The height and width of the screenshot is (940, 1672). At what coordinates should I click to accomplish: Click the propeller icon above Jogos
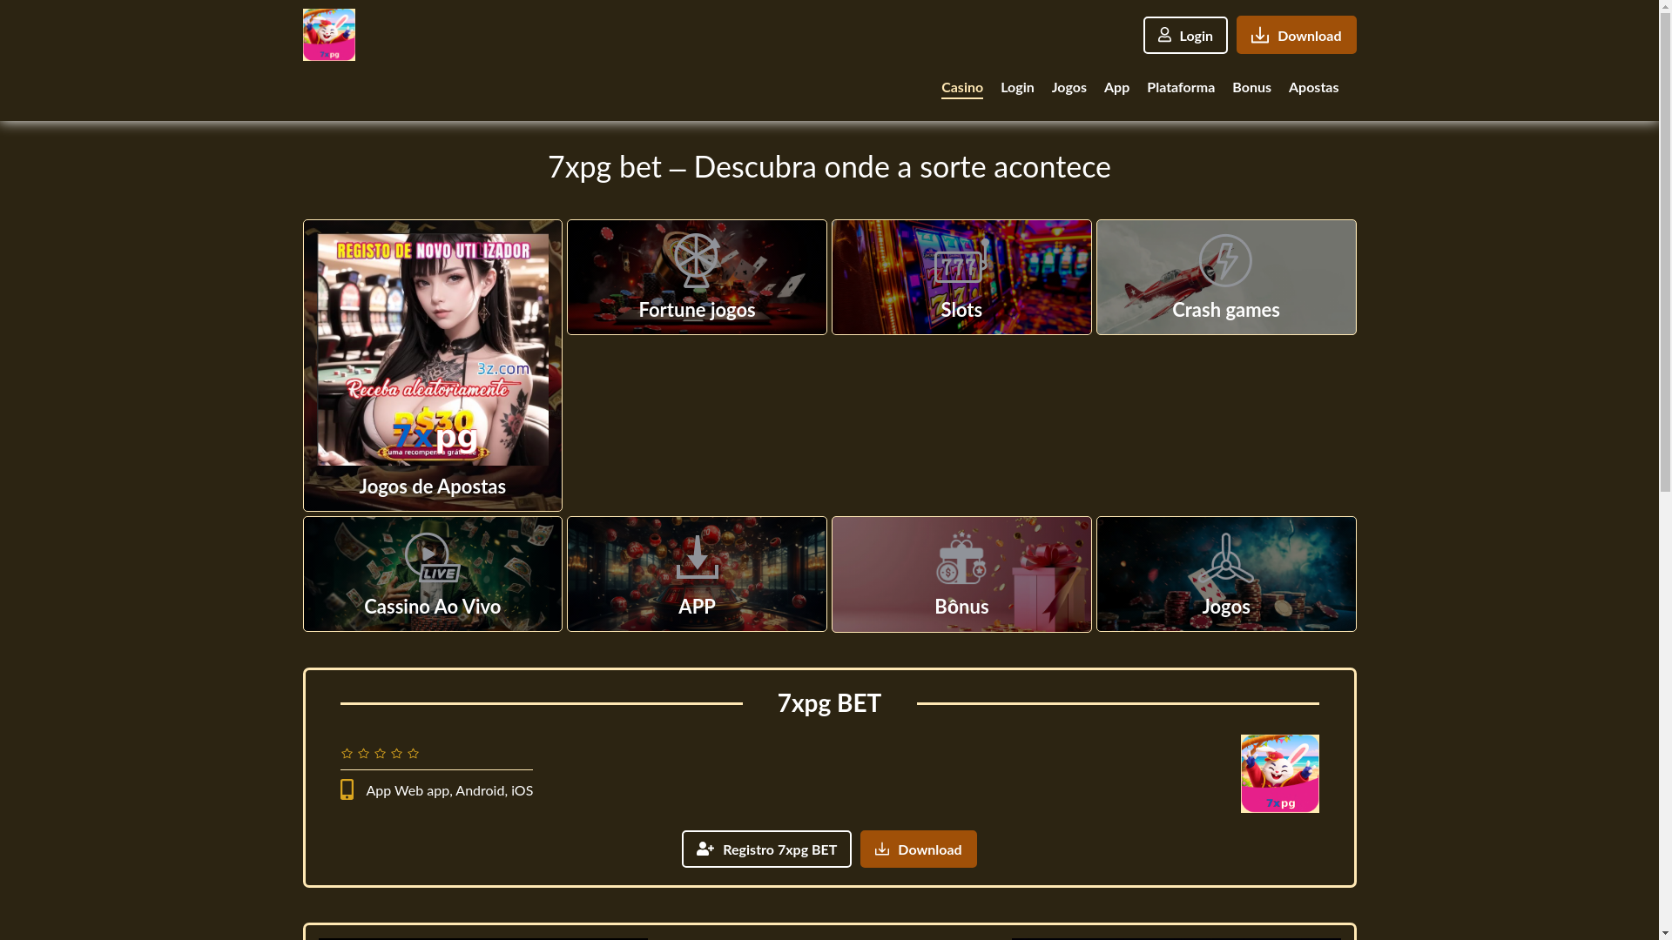tap(1226, 557)
